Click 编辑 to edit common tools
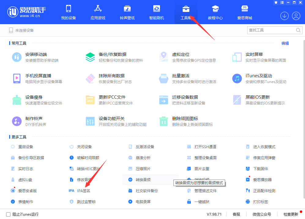This screenshot has width=305, height=219. coord(285,43)
